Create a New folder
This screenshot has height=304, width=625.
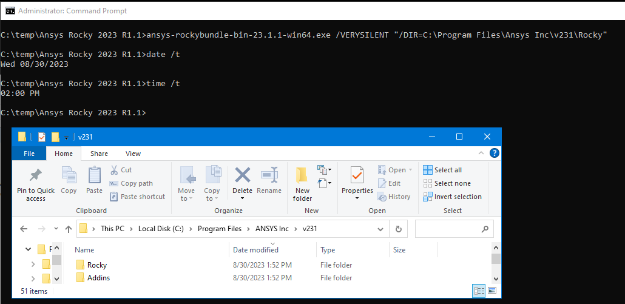(303, 184)
